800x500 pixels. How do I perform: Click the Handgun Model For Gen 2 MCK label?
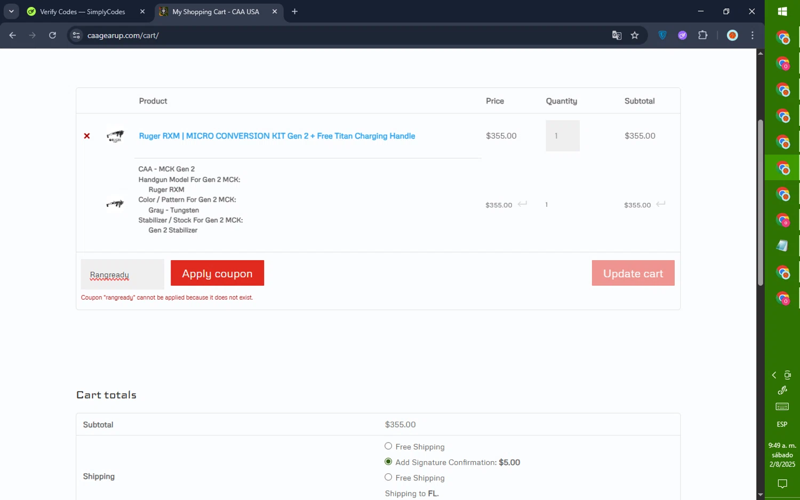point(189,180)
